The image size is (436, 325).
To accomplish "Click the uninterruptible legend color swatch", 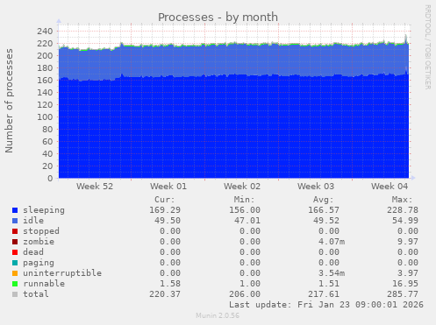I will click(x=15, y=273).
